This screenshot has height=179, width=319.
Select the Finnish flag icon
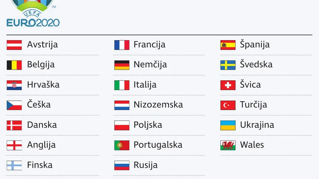pos(14,165)
